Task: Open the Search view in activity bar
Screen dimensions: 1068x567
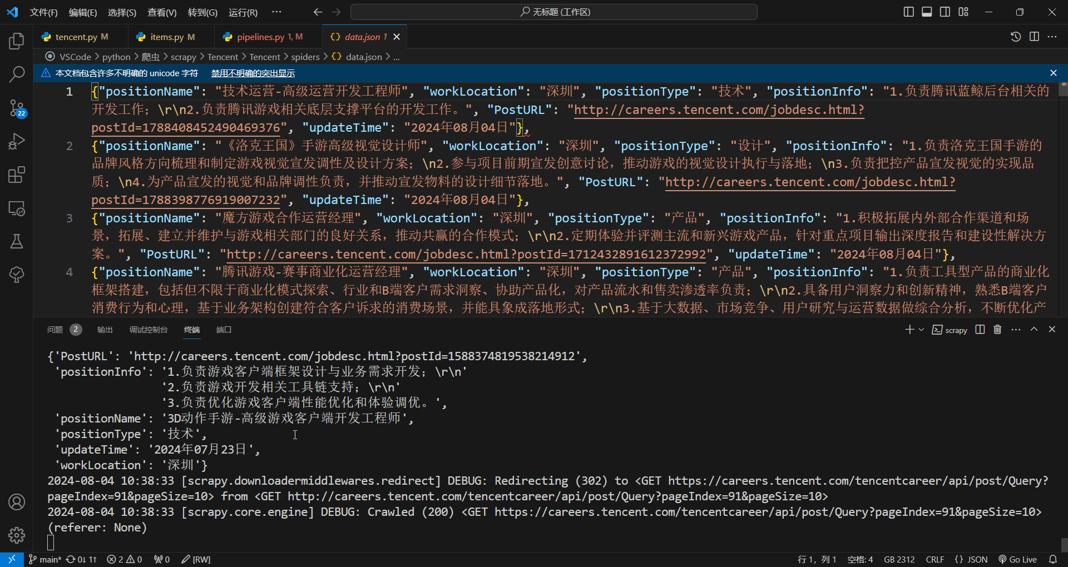Action: point(17,74)
